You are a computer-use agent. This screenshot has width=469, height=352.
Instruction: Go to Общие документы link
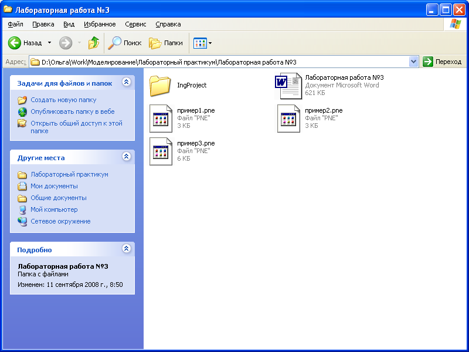pyautogui.click(x=59, y=198)
